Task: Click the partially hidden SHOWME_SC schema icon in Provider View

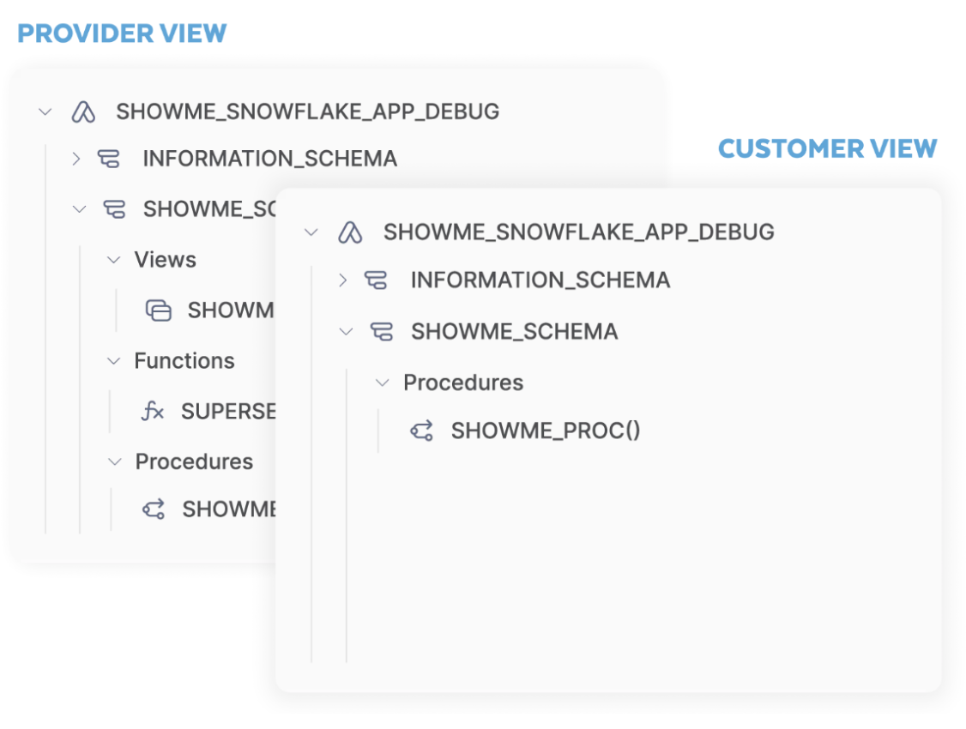Action: 114,209
